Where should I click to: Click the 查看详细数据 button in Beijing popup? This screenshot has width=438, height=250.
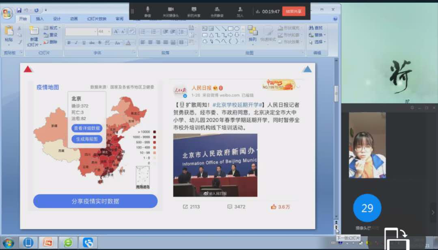pos(87,128)
